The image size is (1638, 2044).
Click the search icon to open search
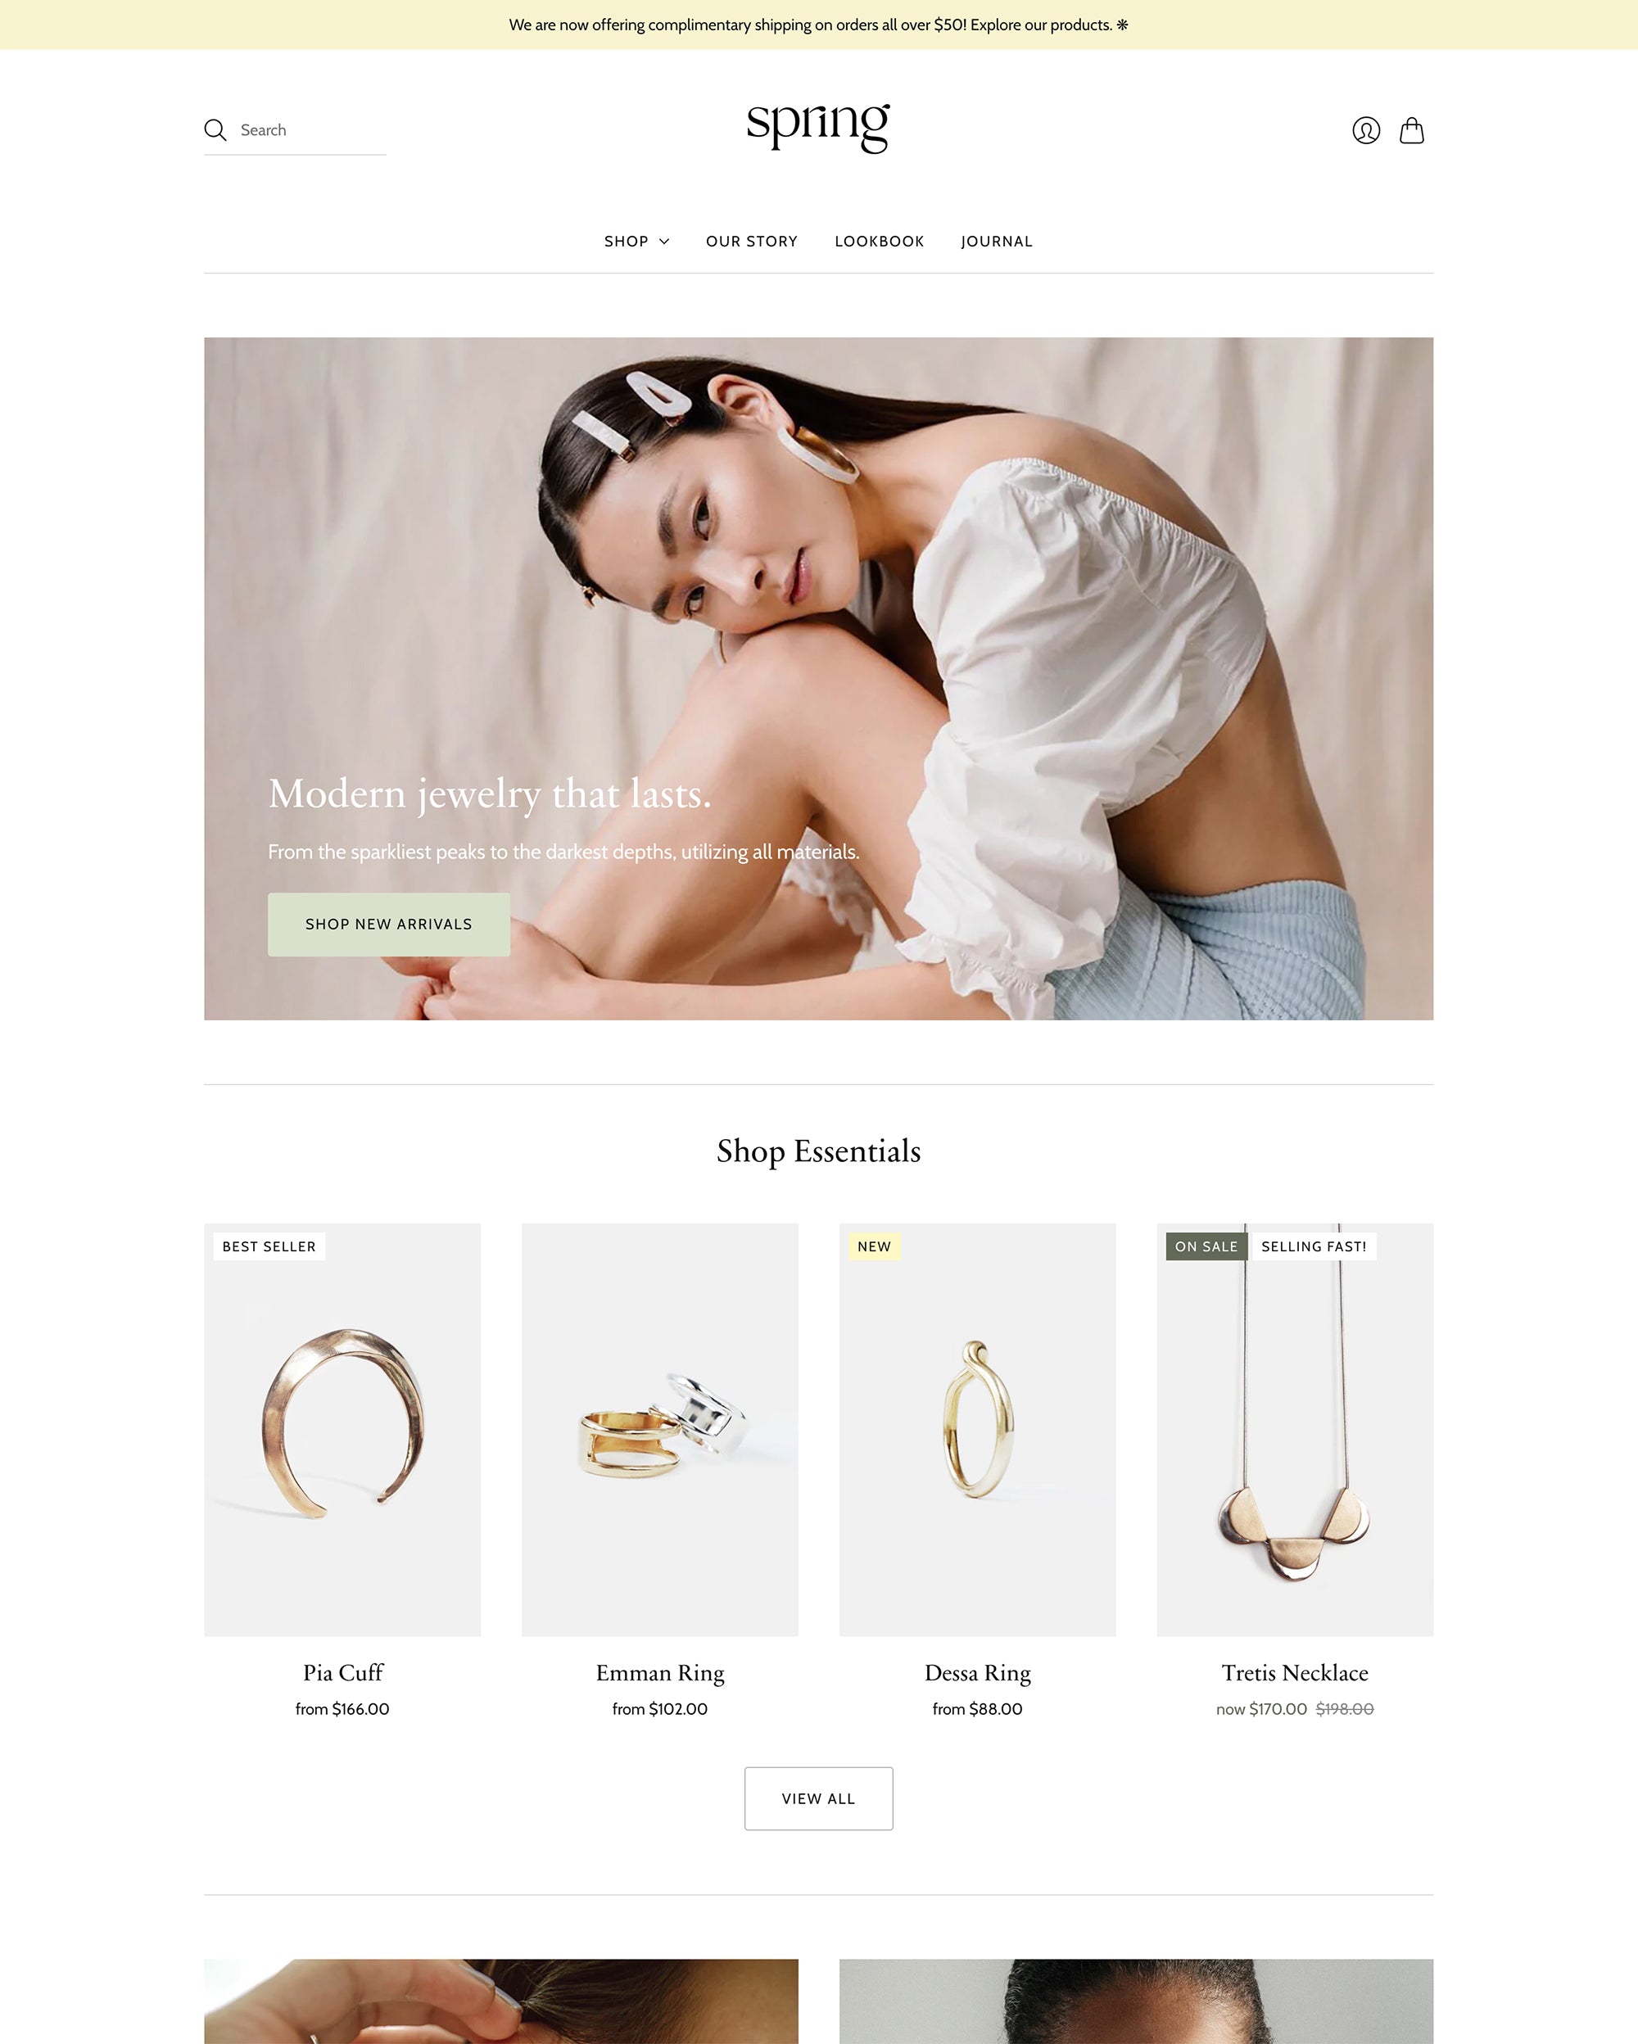point(215,129)
